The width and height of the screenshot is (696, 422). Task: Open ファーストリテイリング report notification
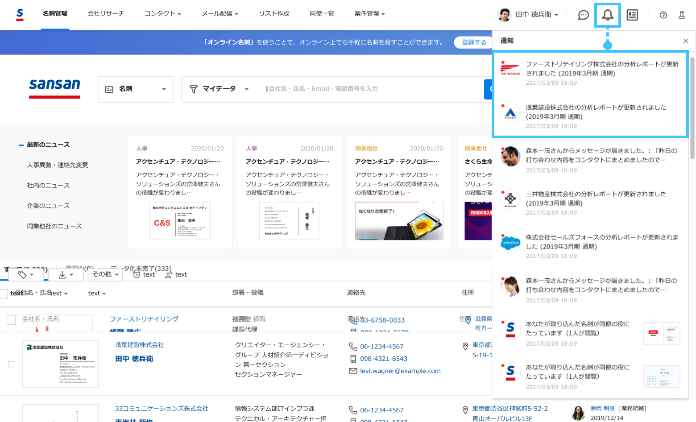click(x=591, y=73)
